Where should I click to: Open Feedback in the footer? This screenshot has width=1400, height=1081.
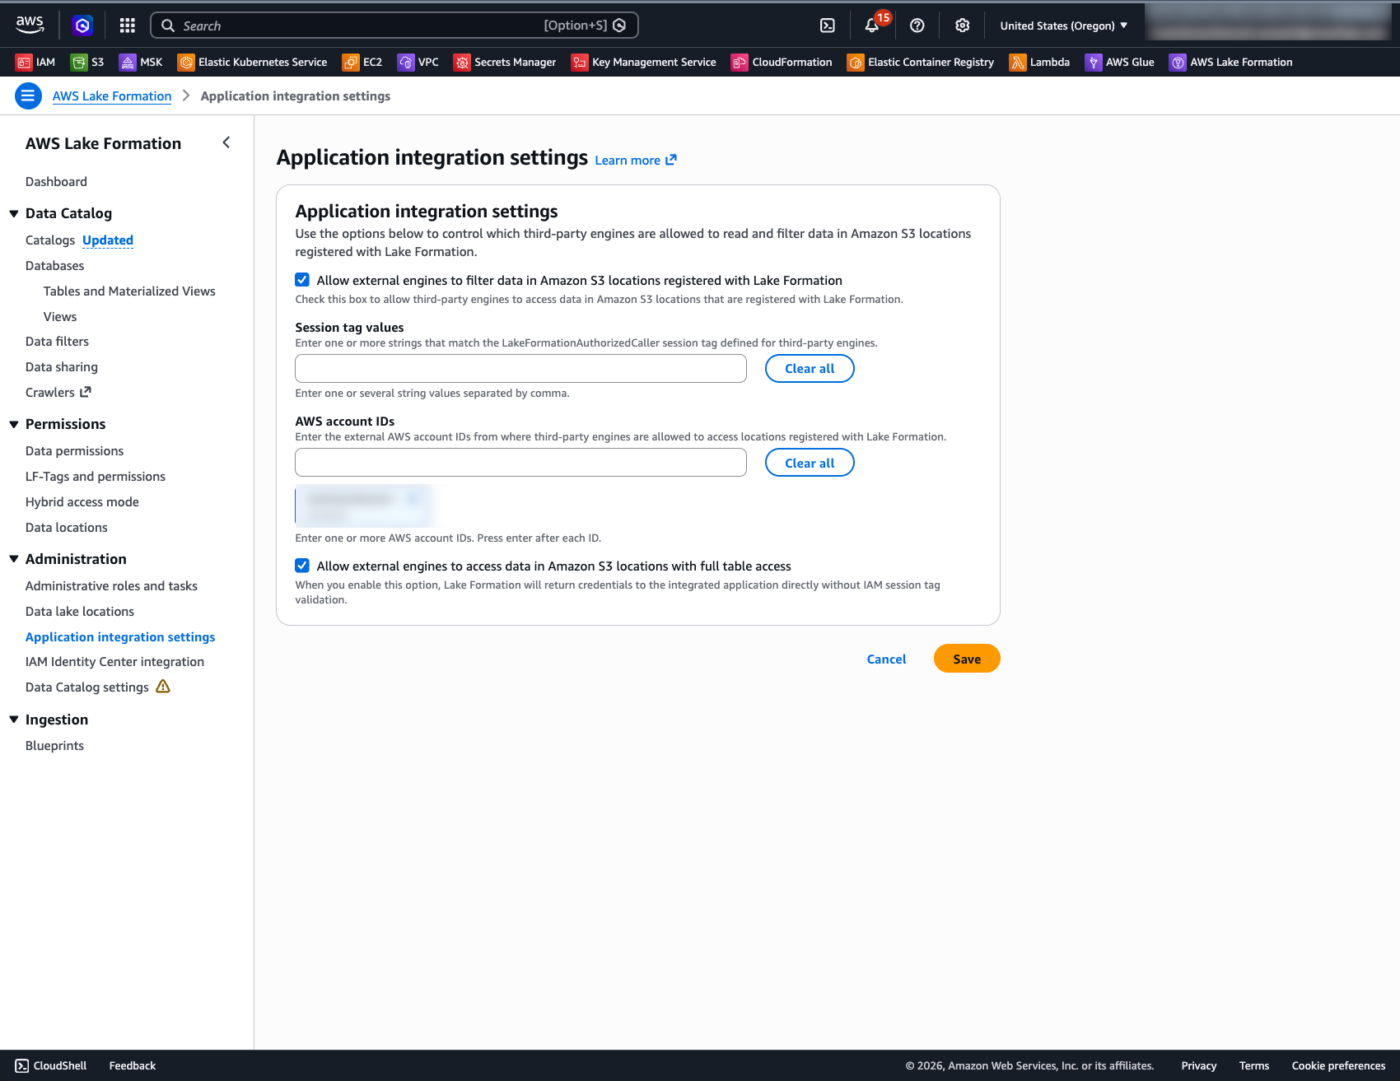(x=132, y=1065)
